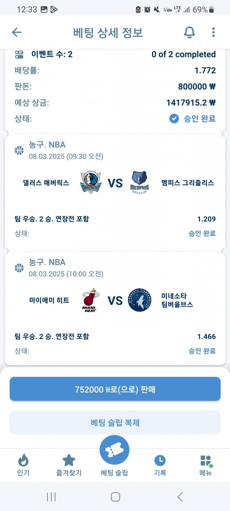Tap the back arrow icon
The width and height of the screenshot is (230, 511).
coord(17,32)
